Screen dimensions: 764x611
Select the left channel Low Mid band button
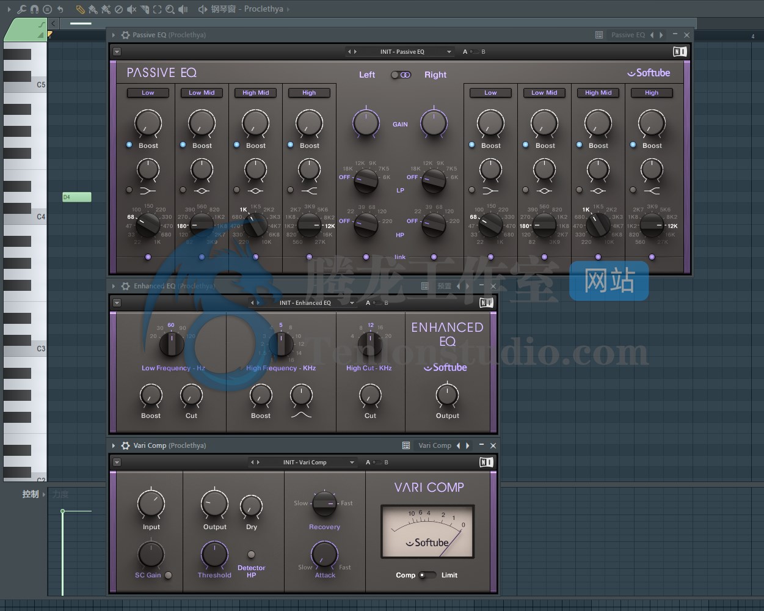pos(202,93)
